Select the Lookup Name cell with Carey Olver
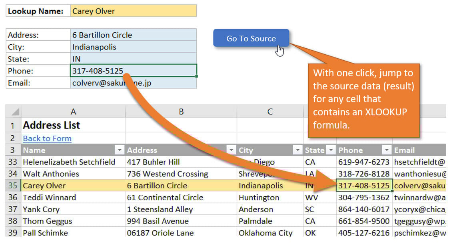This screenshot has width=453, height=243. 133,11
